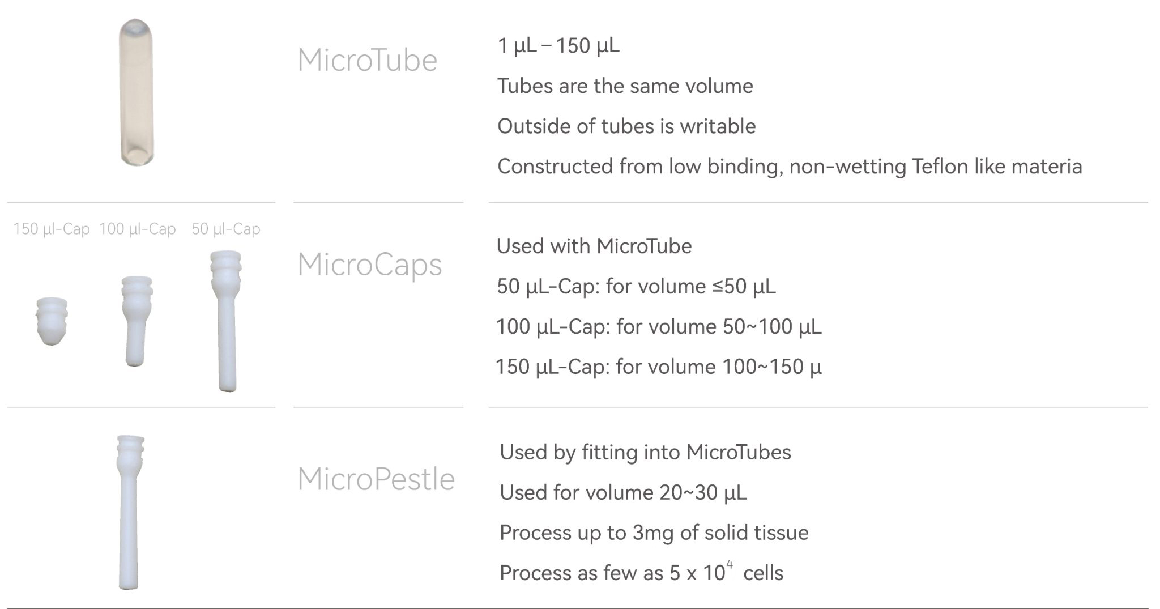Click 'Outside of tubes is writable' line

tap(626, 126)
